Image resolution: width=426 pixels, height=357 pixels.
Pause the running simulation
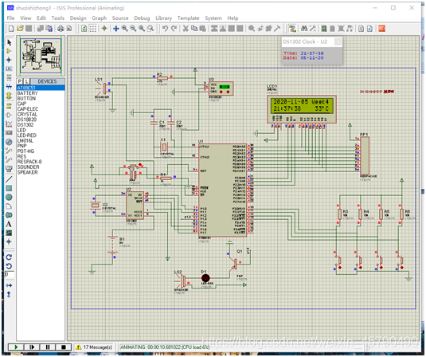pyautogui.click(x=48, y=347)
